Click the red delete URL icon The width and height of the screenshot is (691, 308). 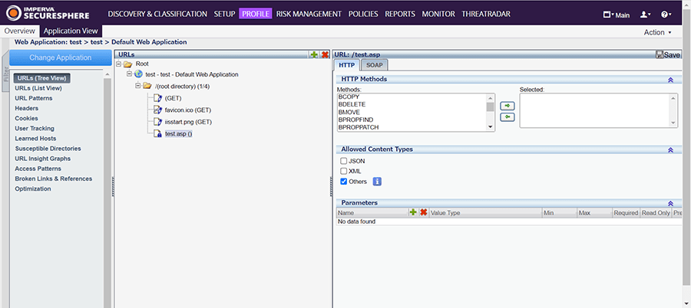(x=325, y=54)
